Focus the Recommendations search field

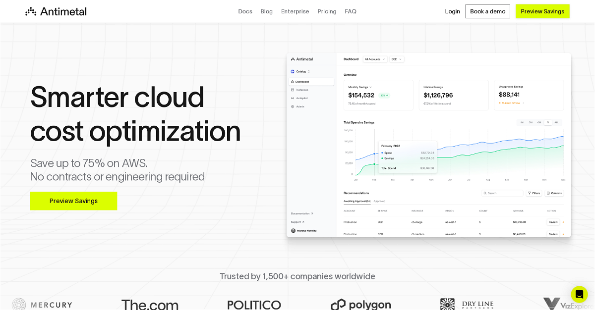point(502,193)
